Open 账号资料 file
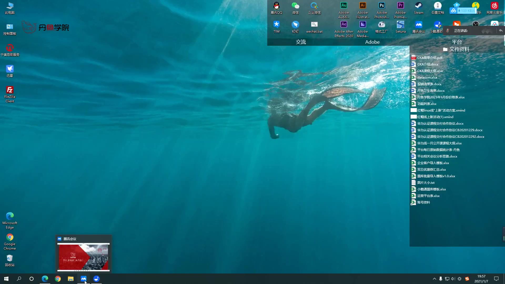Viewport: 505px width, 284px height. [x=420, y=202]
